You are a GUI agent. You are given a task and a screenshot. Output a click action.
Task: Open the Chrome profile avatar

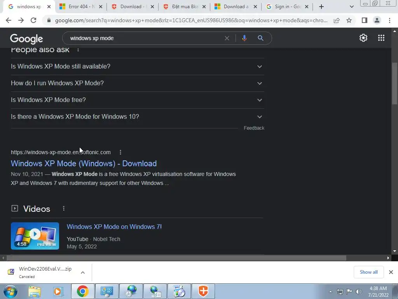tap(377, 20)
